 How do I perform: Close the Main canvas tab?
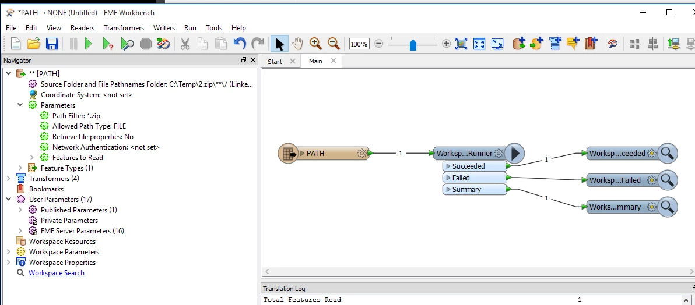[x=334, y=61]
